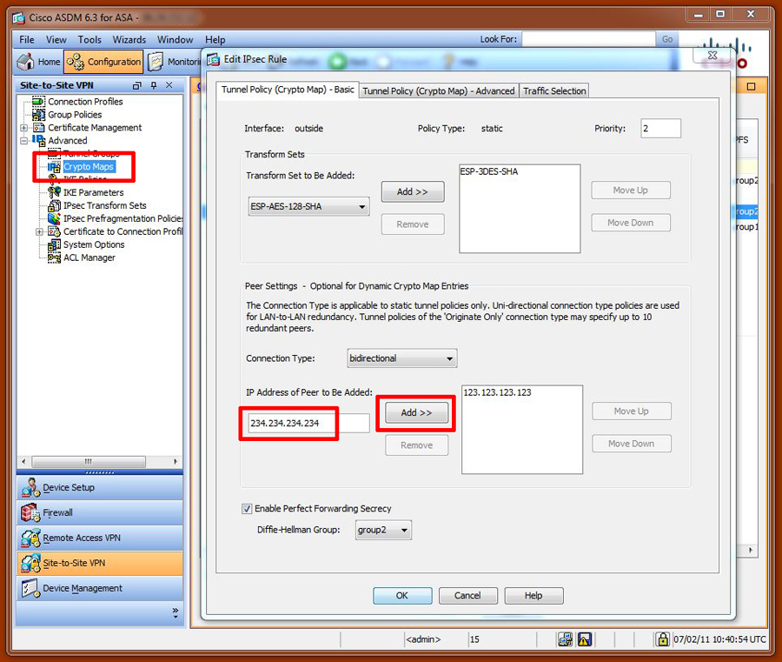Click the status bar warning icon
The height and width of the screenshot is (662, 782).
click(x=585, y=639)
